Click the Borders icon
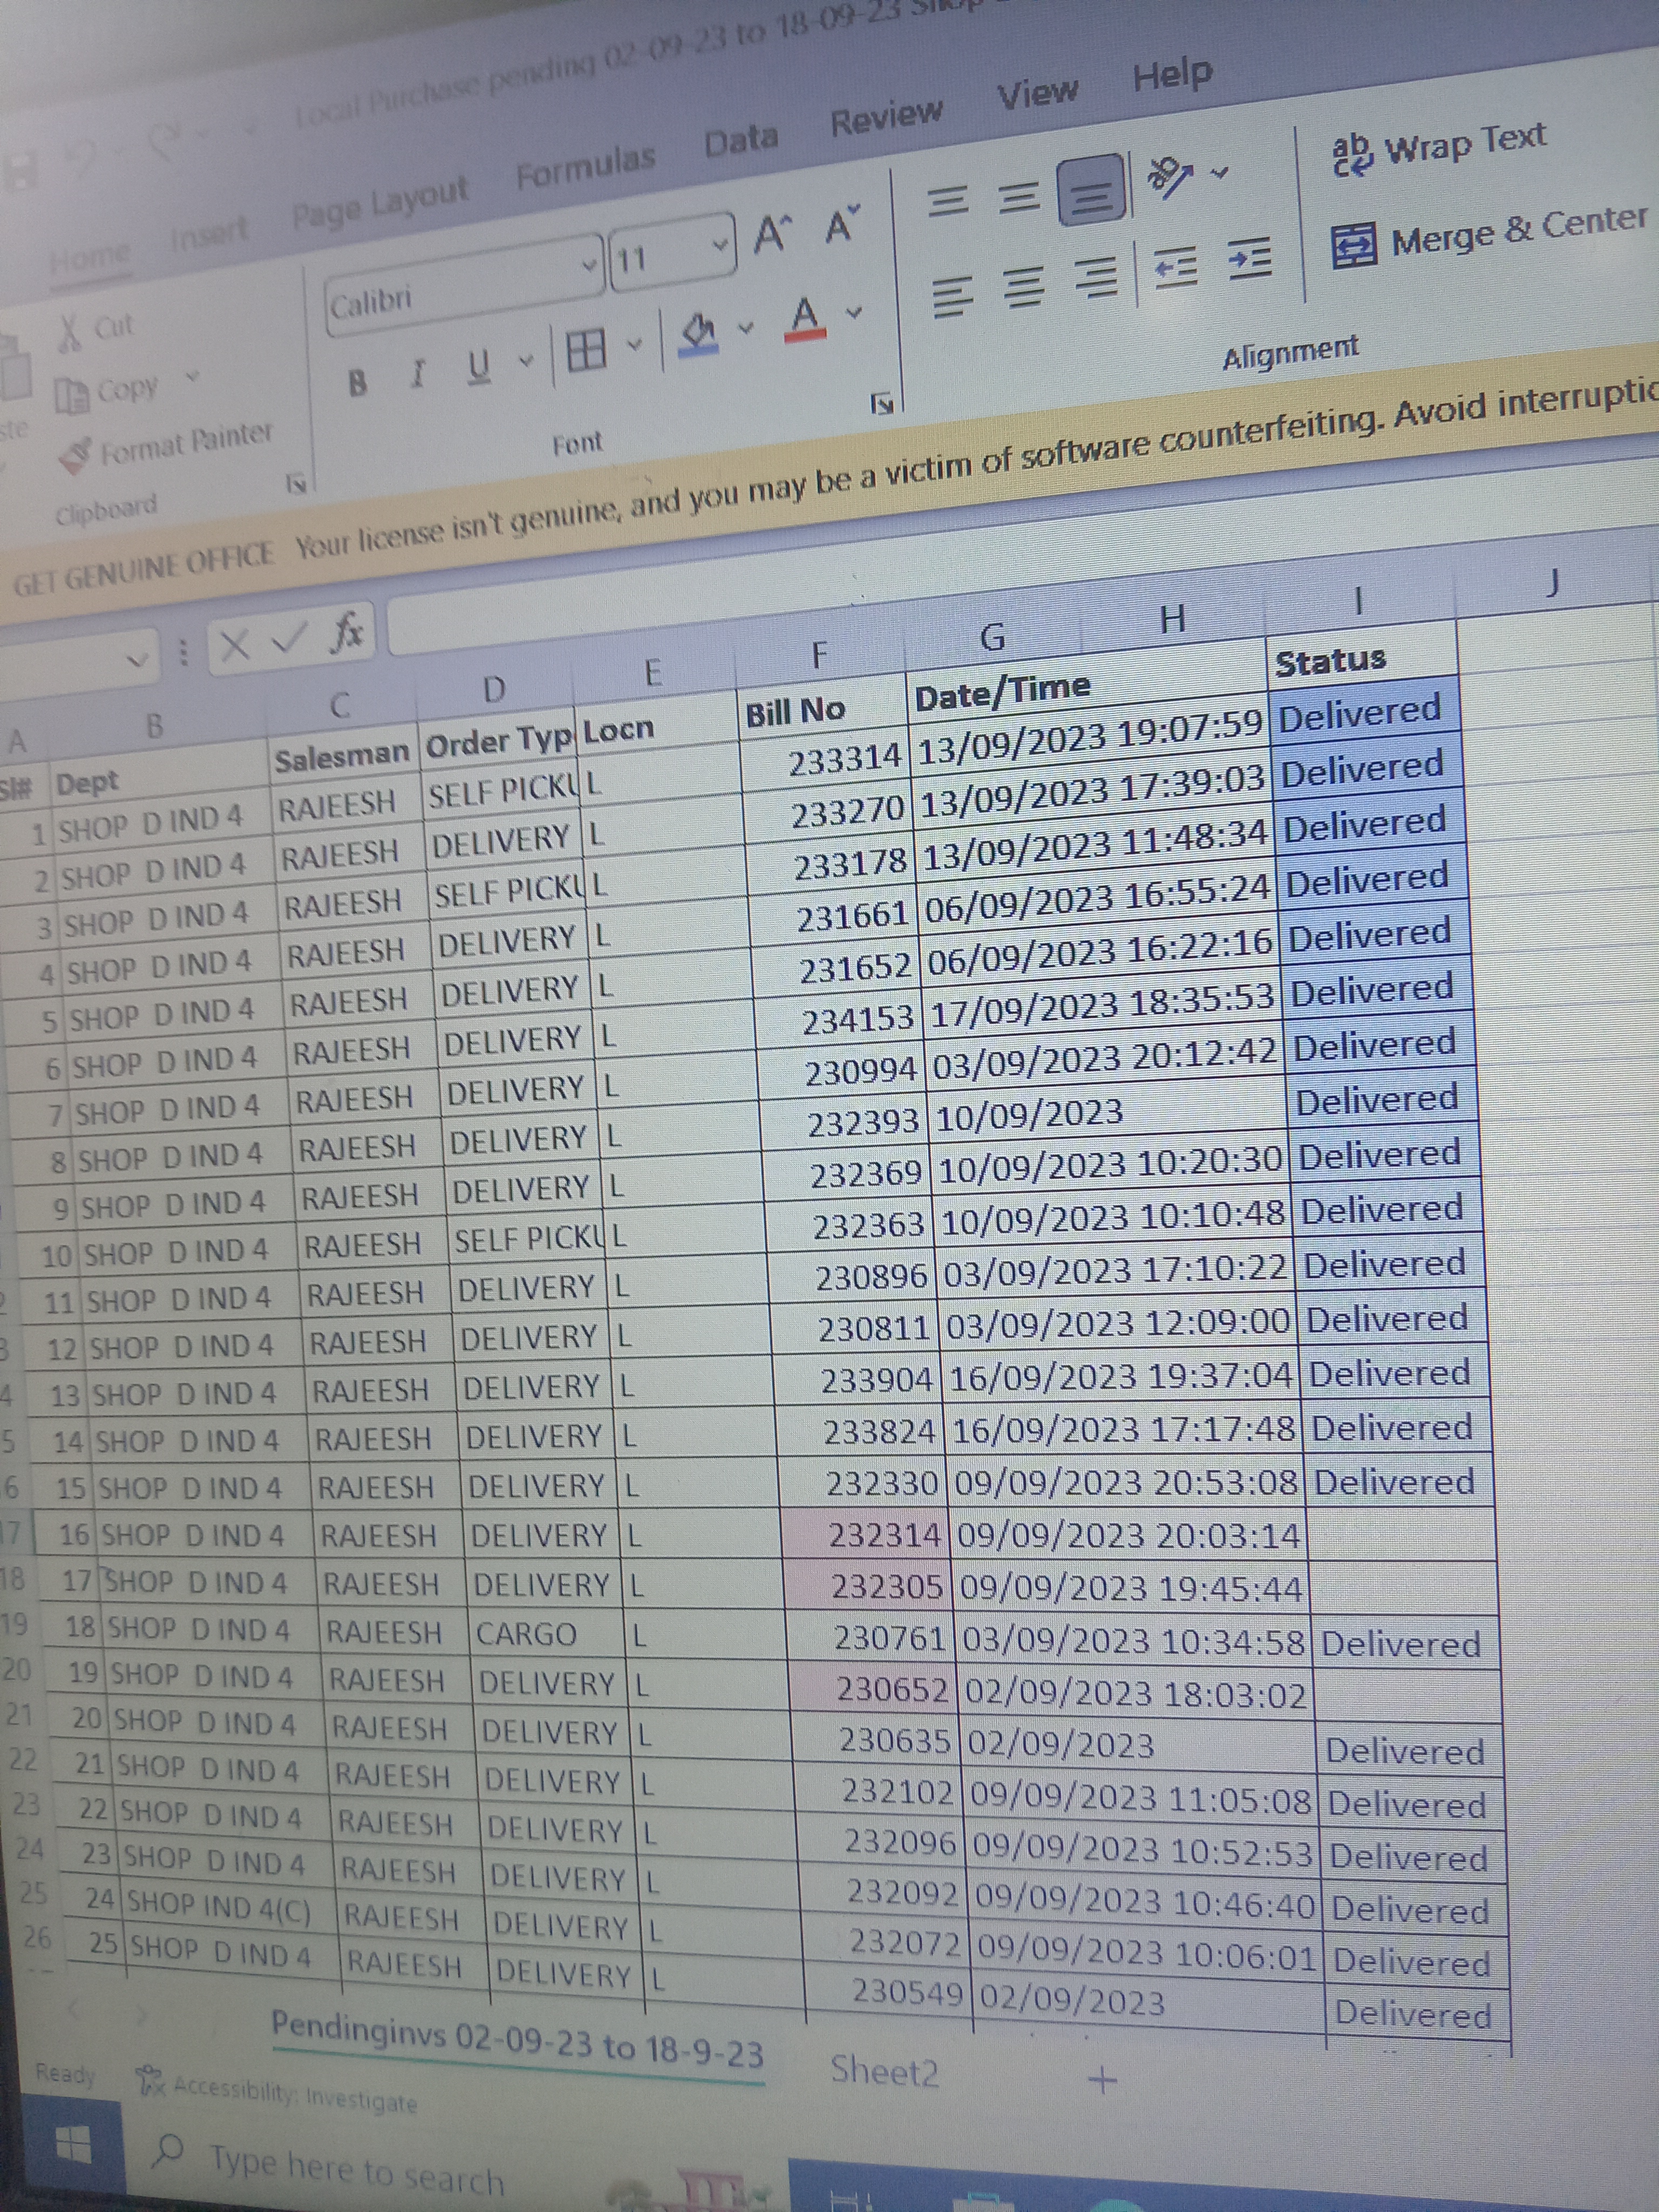Viewport: 1659px width, 2212px height. click(586, 350)
